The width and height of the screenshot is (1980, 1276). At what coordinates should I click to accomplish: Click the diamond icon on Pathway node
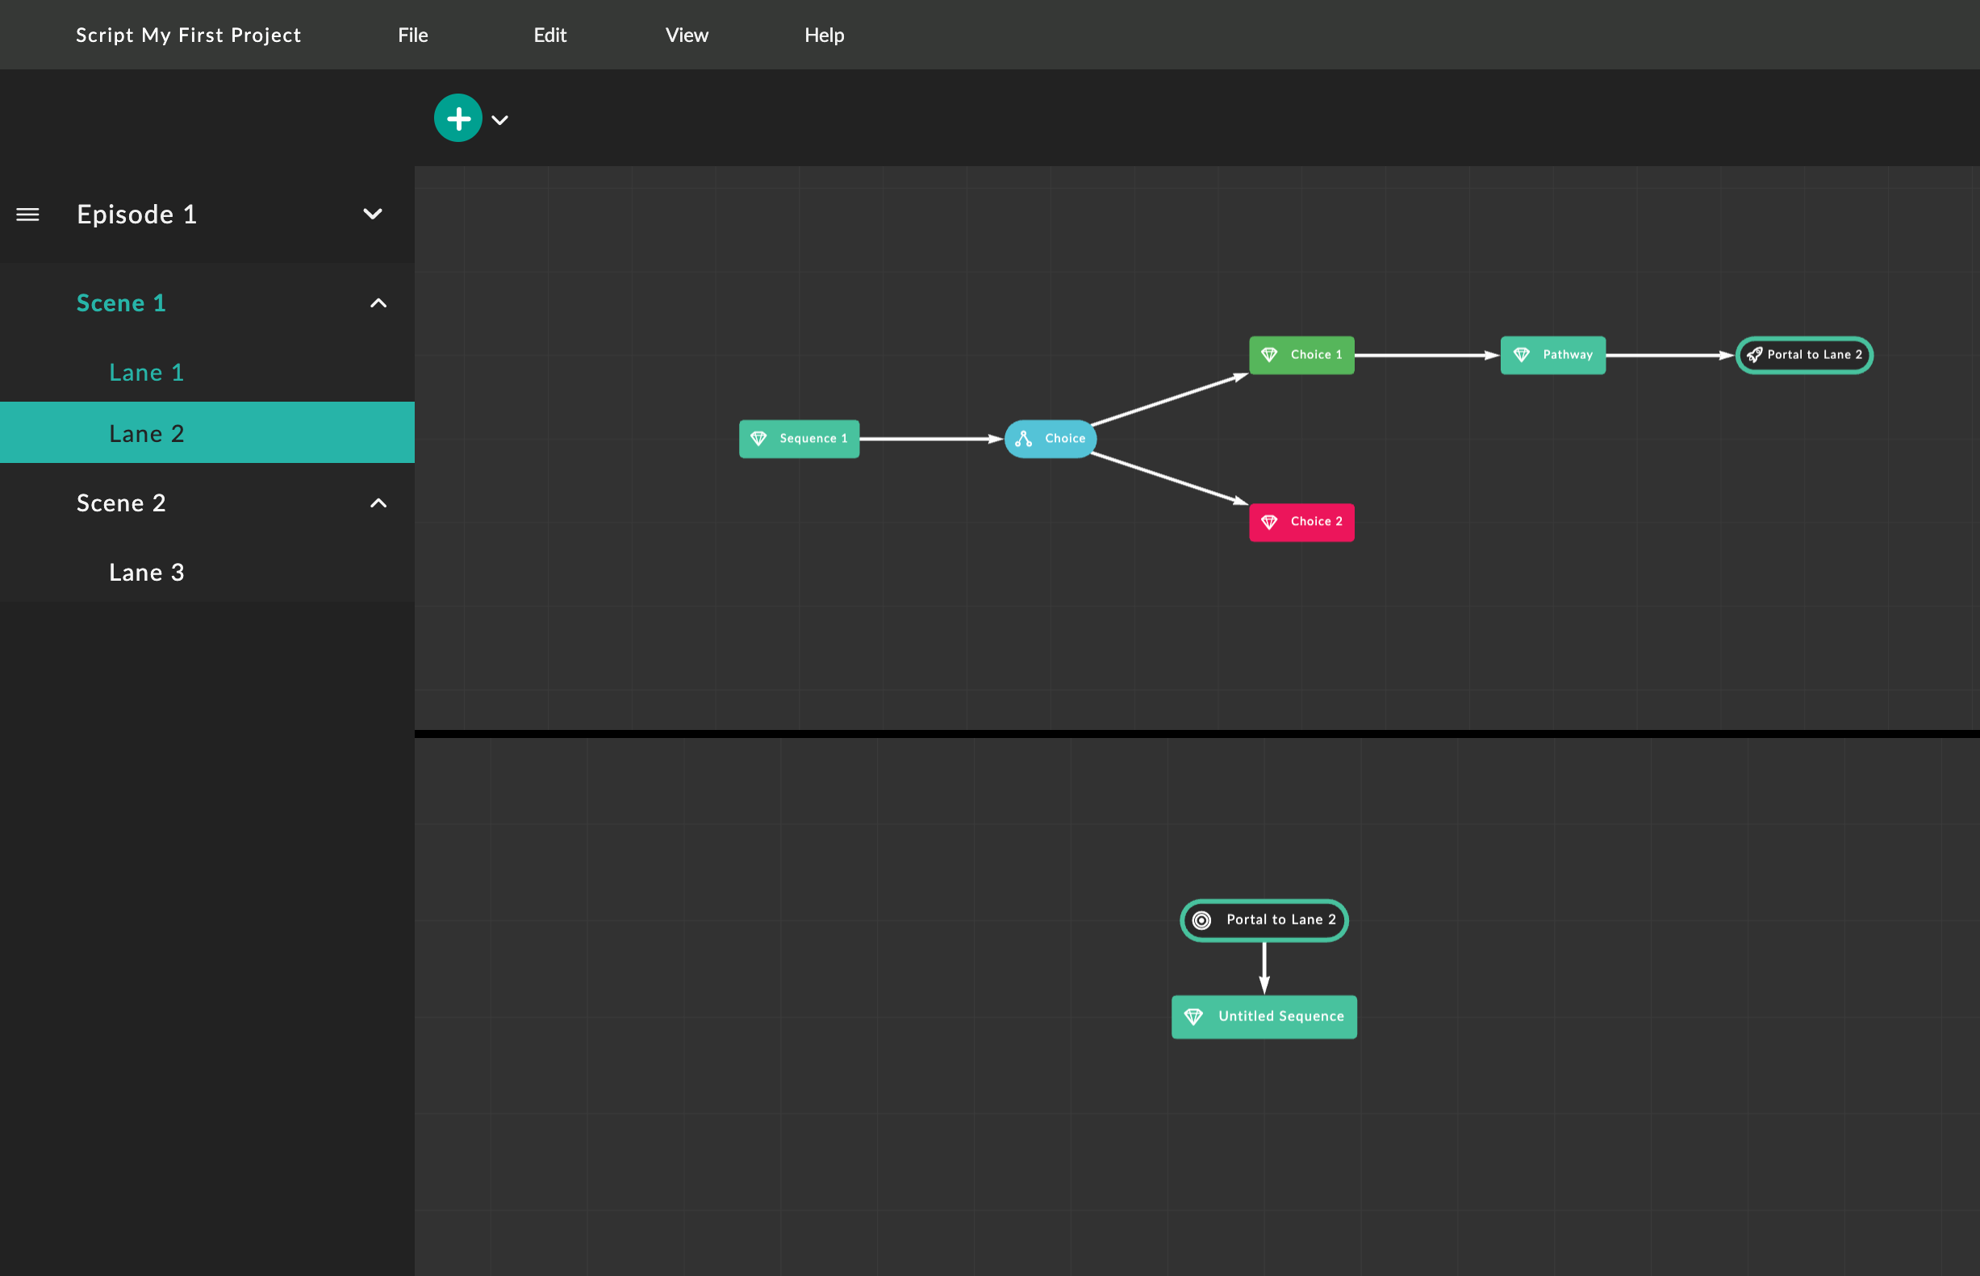click(x=1521, y=355)
